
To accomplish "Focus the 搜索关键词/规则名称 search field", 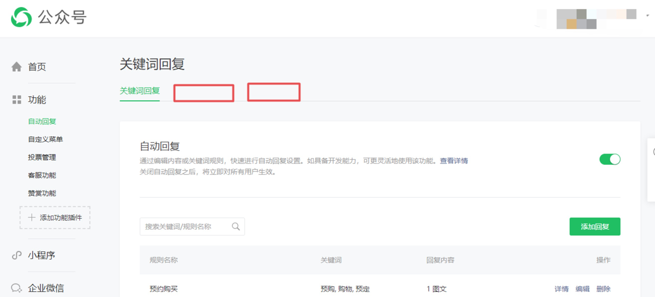I will coord(192,226).
